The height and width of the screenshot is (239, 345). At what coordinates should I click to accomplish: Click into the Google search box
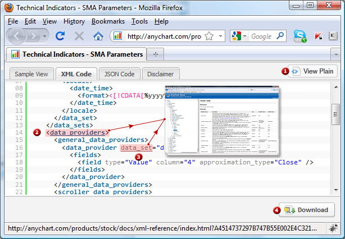262,36
